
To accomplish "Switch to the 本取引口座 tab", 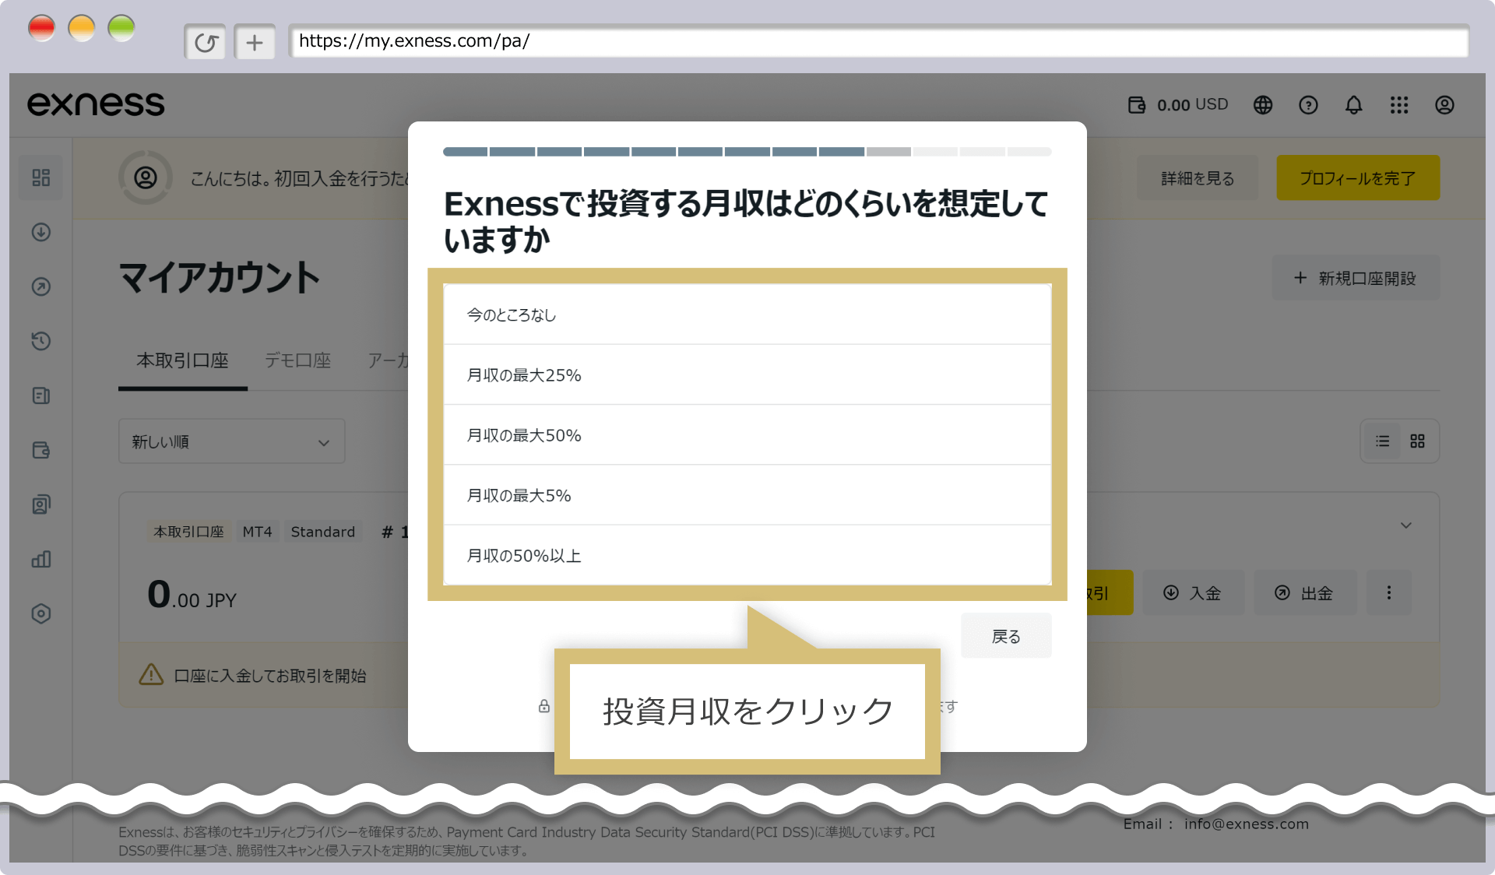I will [x=183, y=360].
